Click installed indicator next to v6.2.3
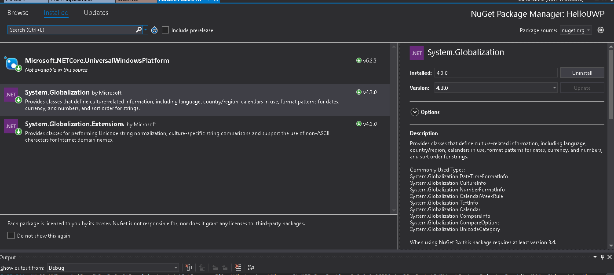Viewport: 614px width, 275px height. point(359,61)
